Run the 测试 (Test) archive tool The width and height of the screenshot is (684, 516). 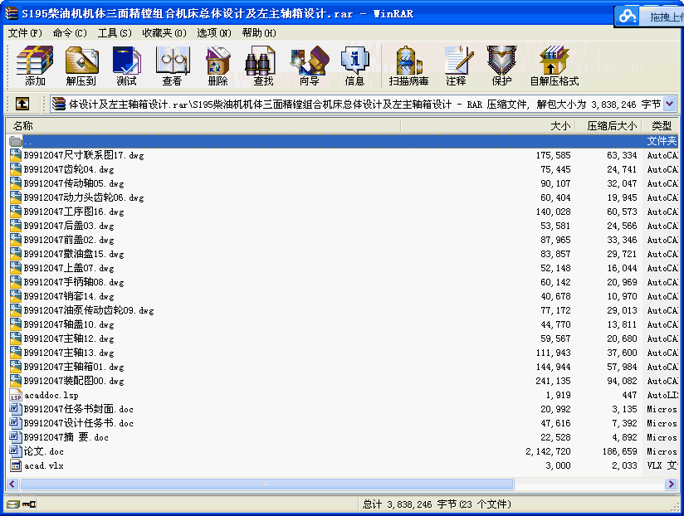(x=126, y=66)
